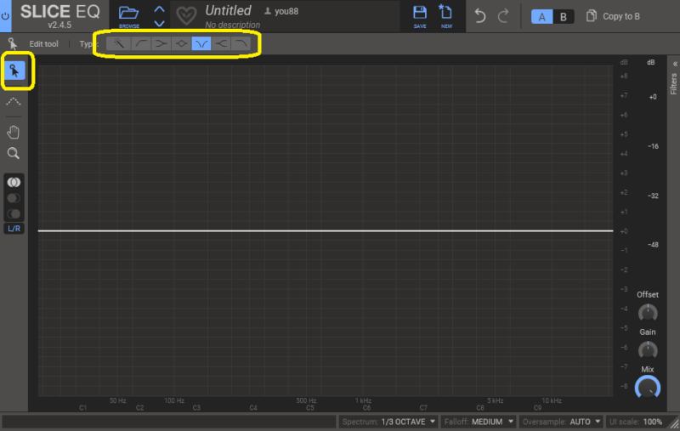
Task: Pick the notch filter type icon
Action: [x=201, y=43]
